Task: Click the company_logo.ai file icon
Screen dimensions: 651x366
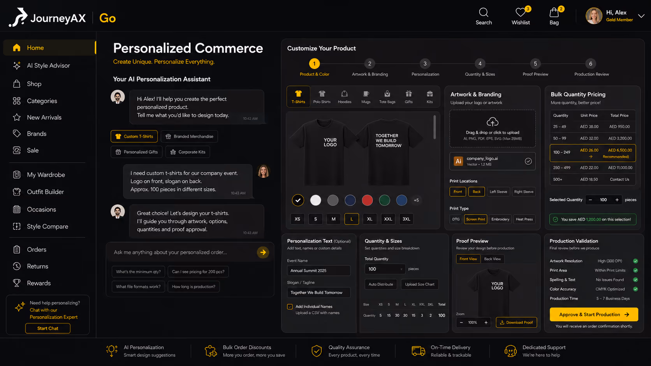Action: [459, 161]
